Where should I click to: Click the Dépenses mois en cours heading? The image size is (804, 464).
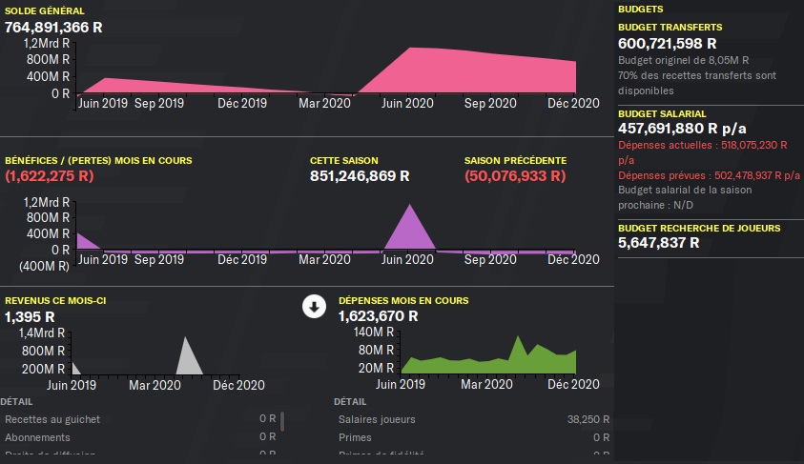[x=403, y=300]
